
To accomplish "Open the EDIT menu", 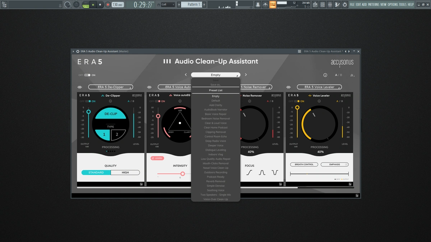I will click(358, 5).
